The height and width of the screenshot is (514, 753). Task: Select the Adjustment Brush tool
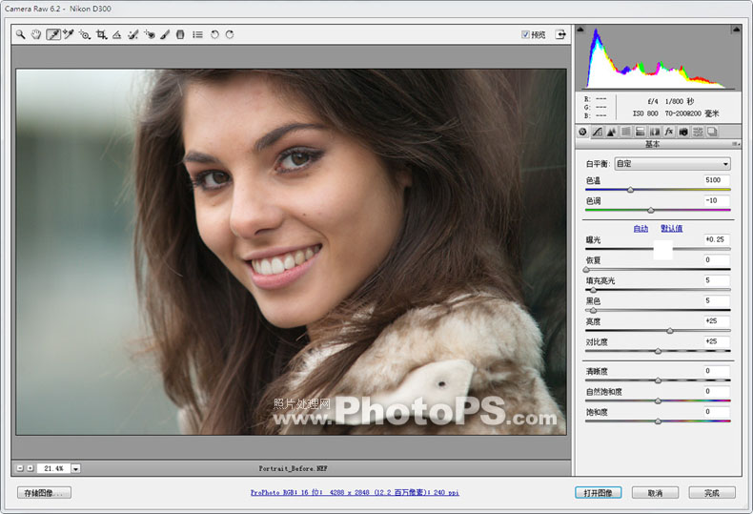click(x=165, y=34)
